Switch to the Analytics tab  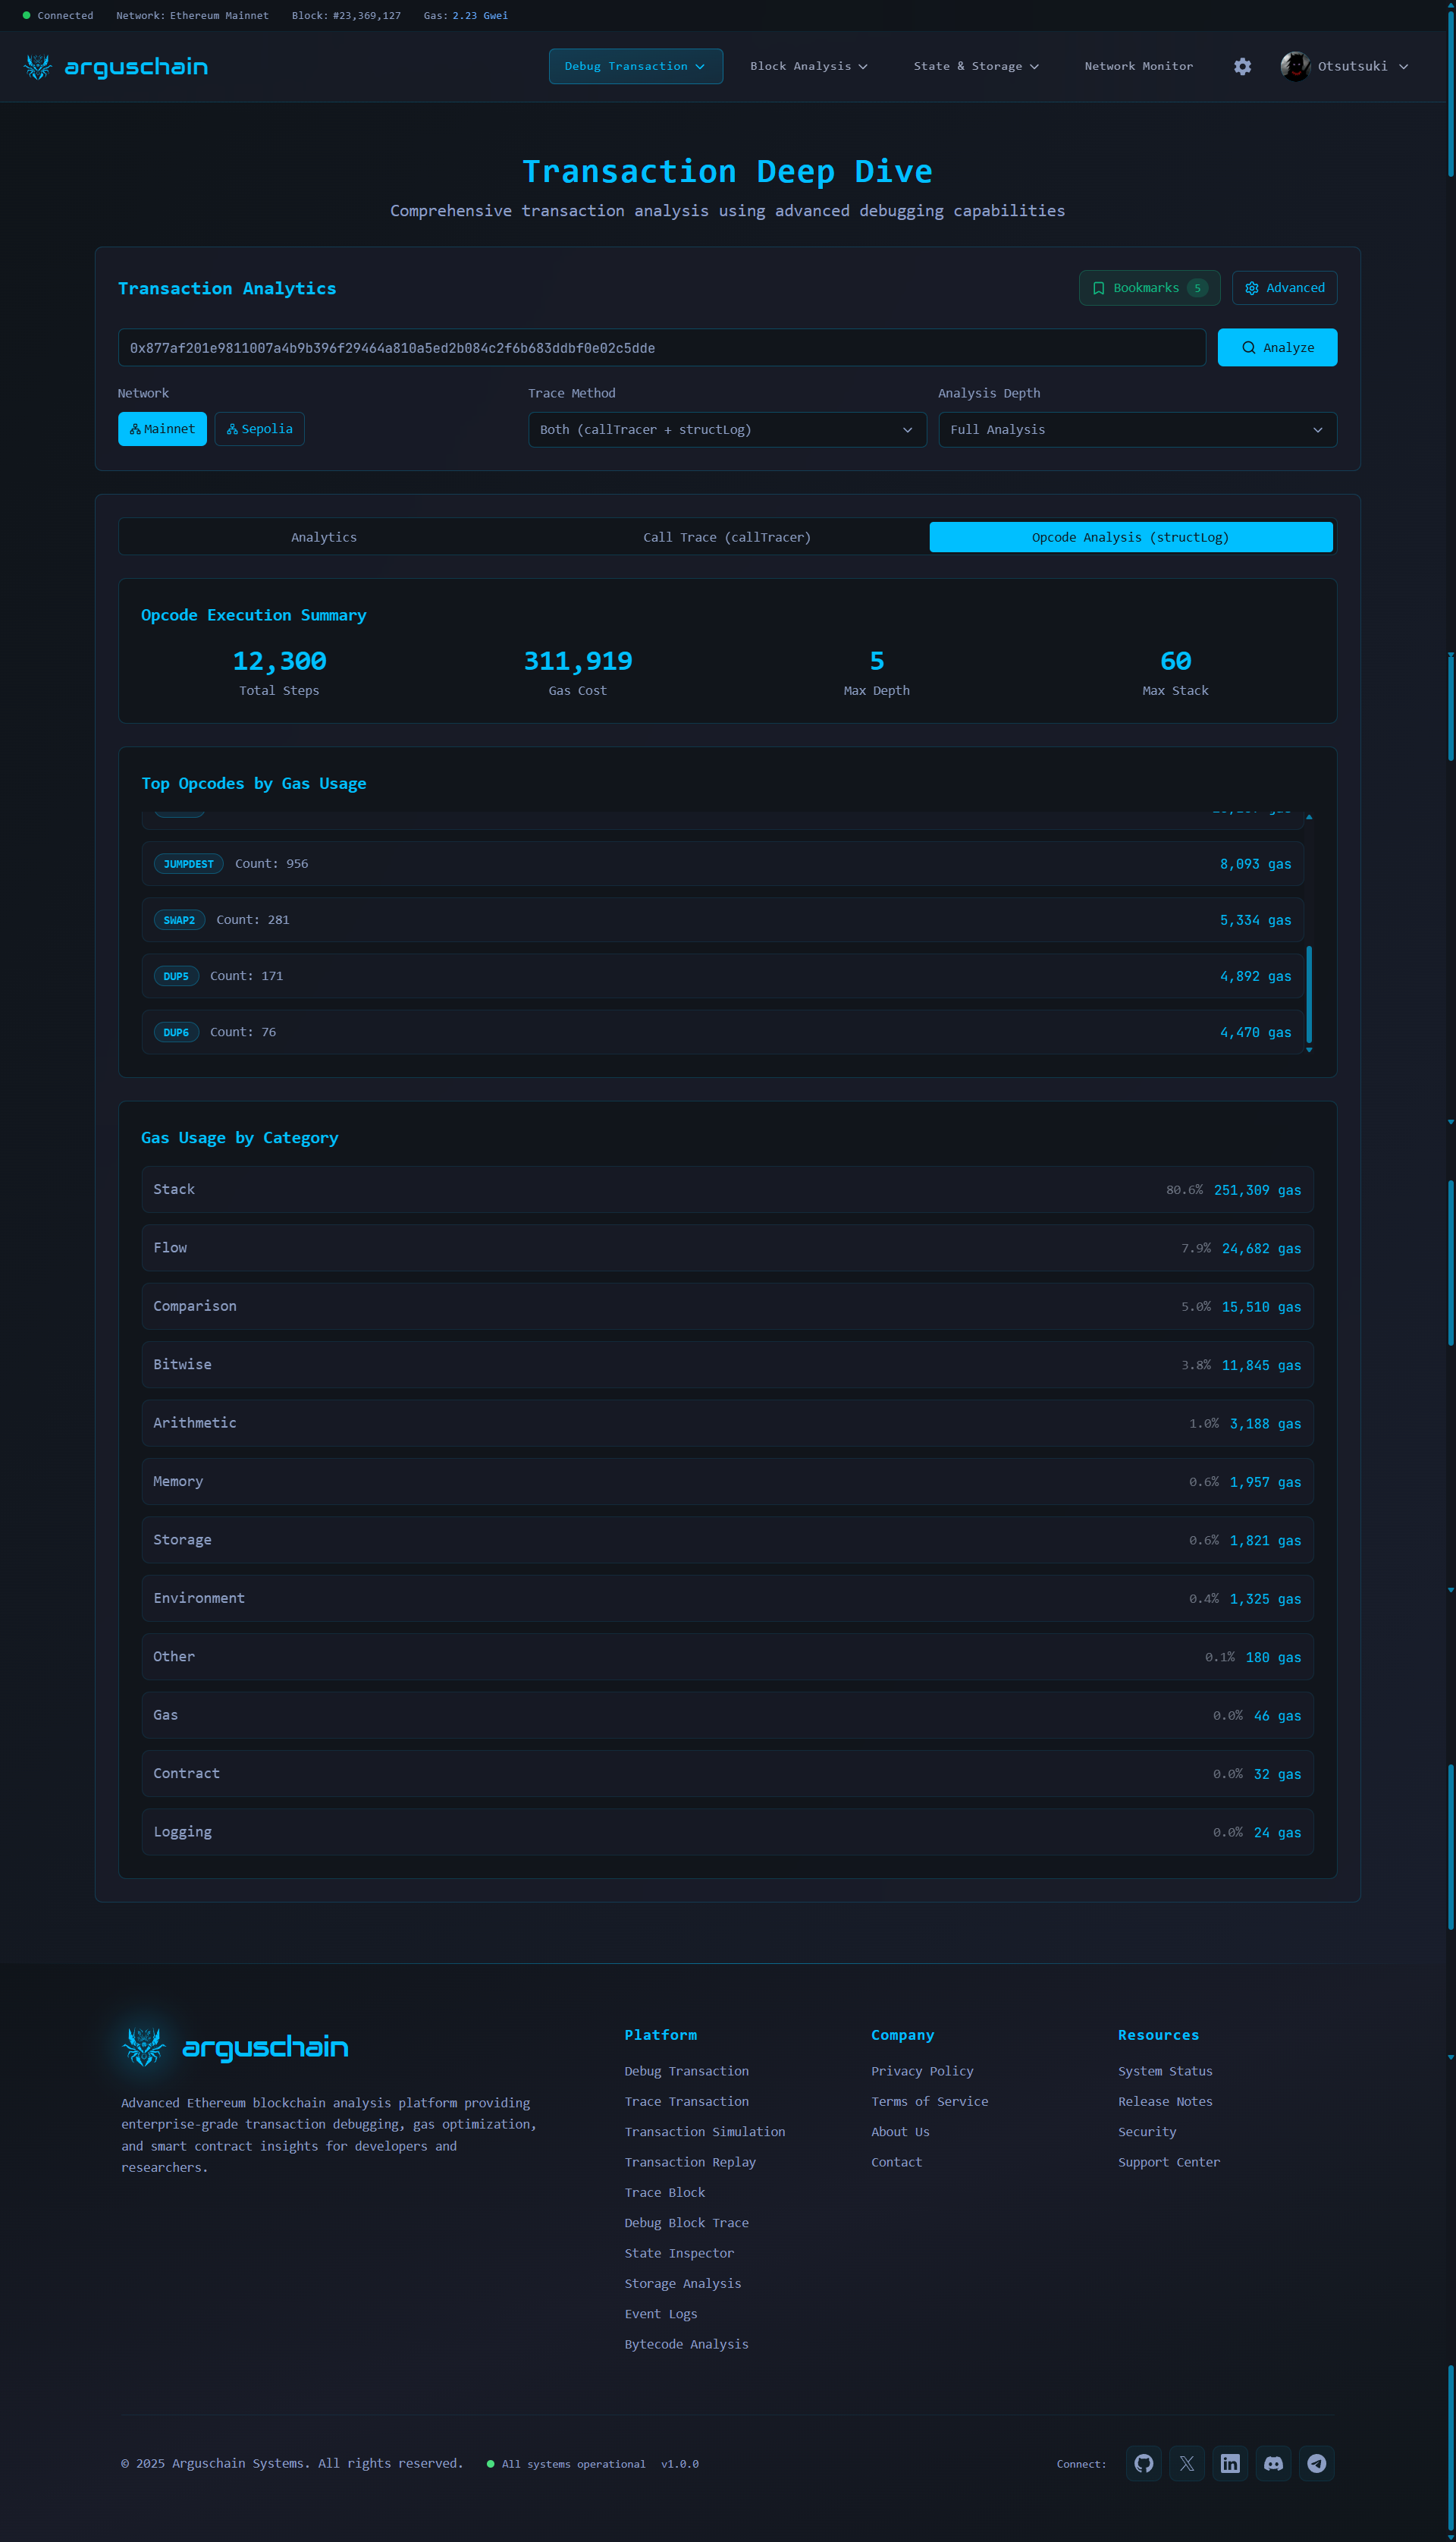pos(323,537)
